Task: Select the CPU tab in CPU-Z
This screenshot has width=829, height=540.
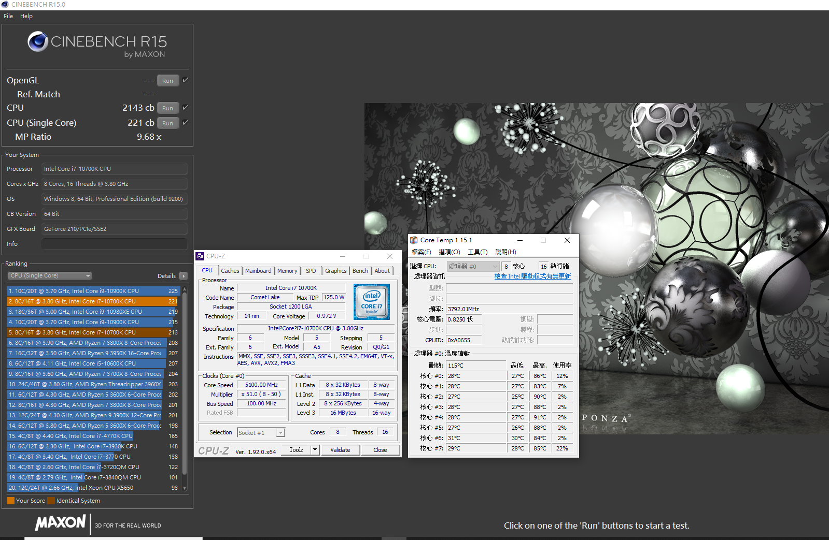Action: coord(207,270)
